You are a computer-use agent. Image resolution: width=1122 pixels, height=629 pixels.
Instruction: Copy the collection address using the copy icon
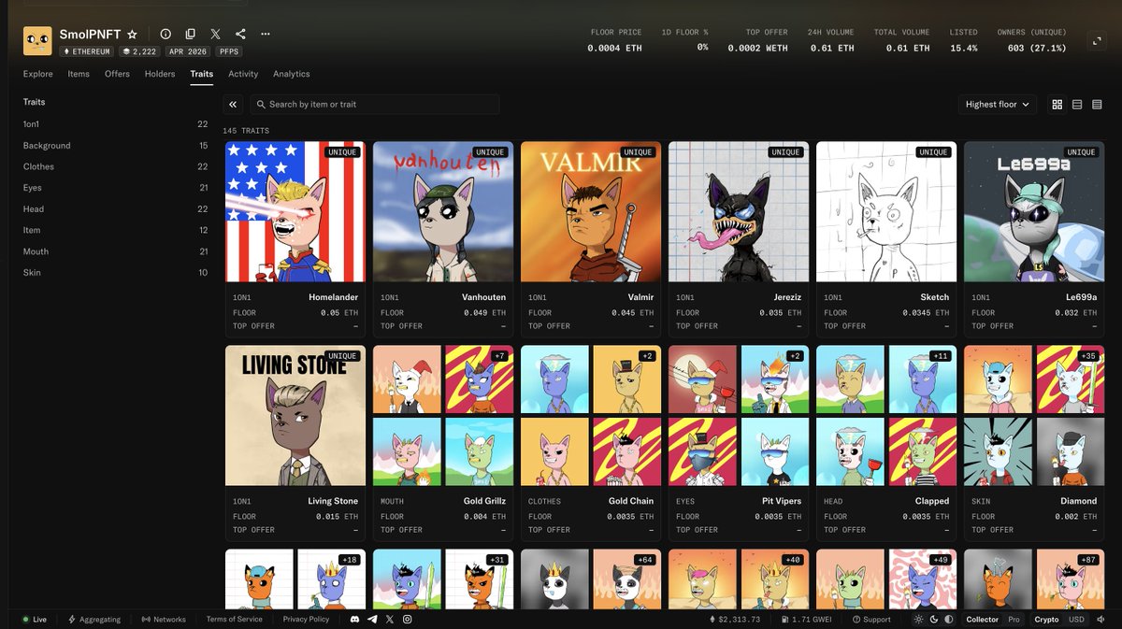tap(191, 34)
